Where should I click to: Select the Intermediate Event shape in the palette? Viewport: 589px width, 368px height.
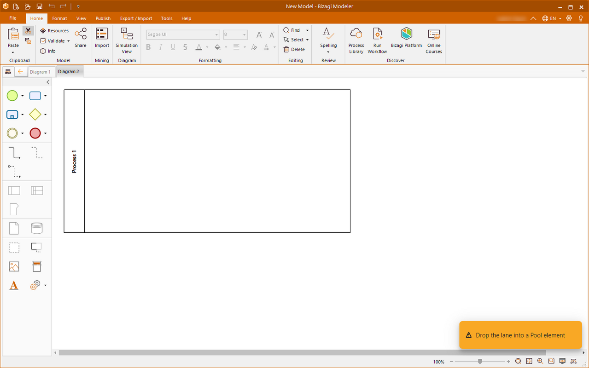click(x=12, y=133)
